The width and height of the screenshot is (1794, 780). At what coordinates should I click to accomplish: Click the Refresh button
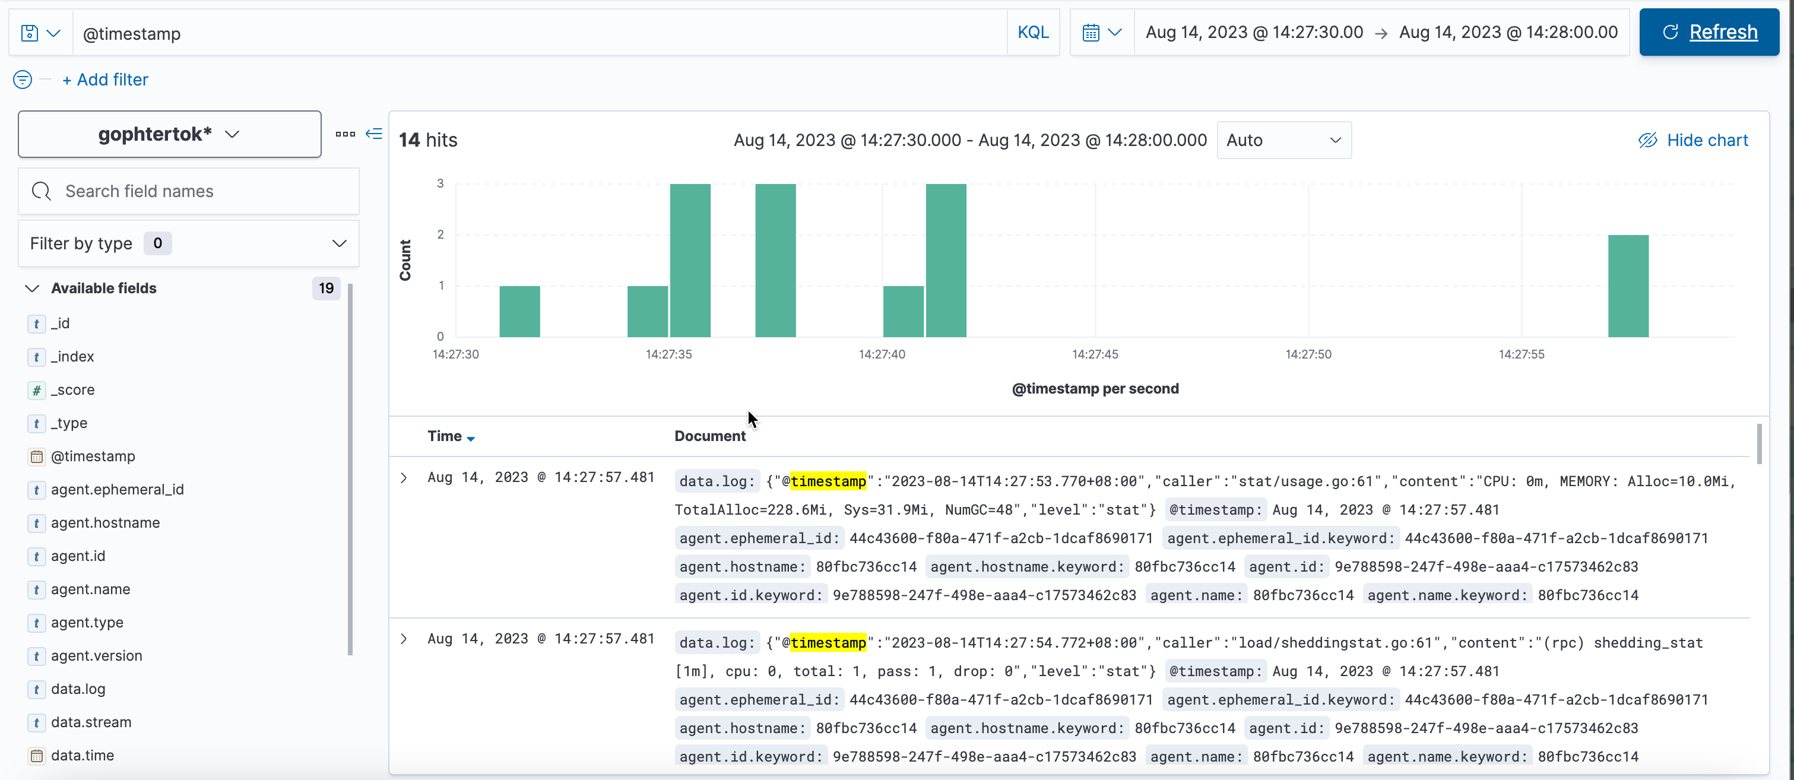click(x=1709, y=33)
